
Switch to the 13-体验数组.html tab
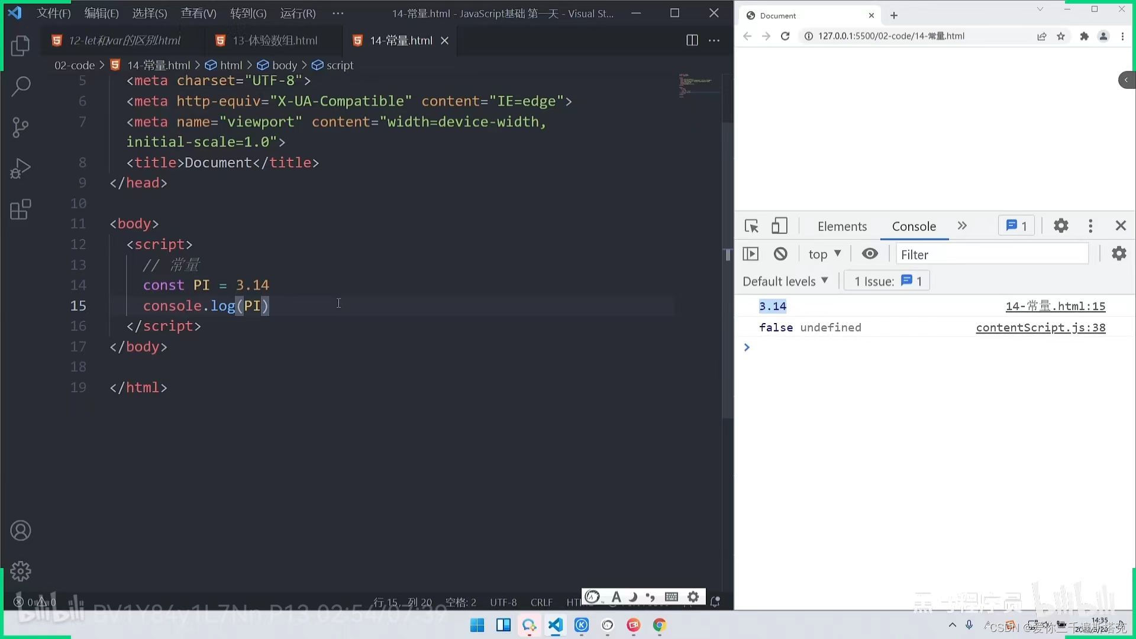pos(275,40)
